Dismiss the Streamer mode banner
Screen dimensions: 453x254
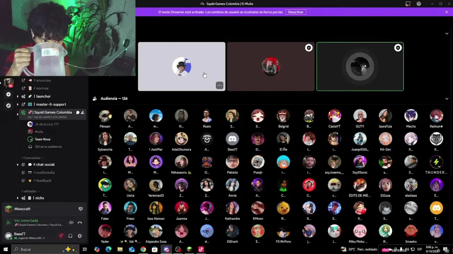click(447, 12)
